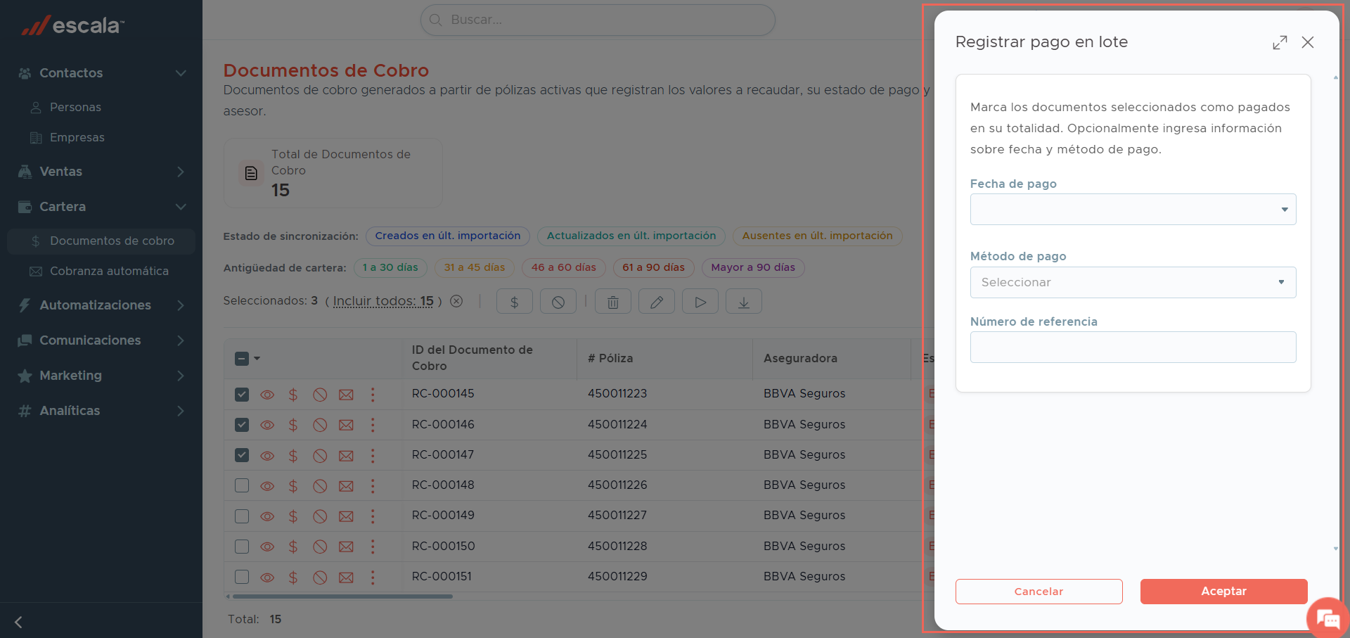Filter by Actualizados en últ. importación

(x=631, y=236)
